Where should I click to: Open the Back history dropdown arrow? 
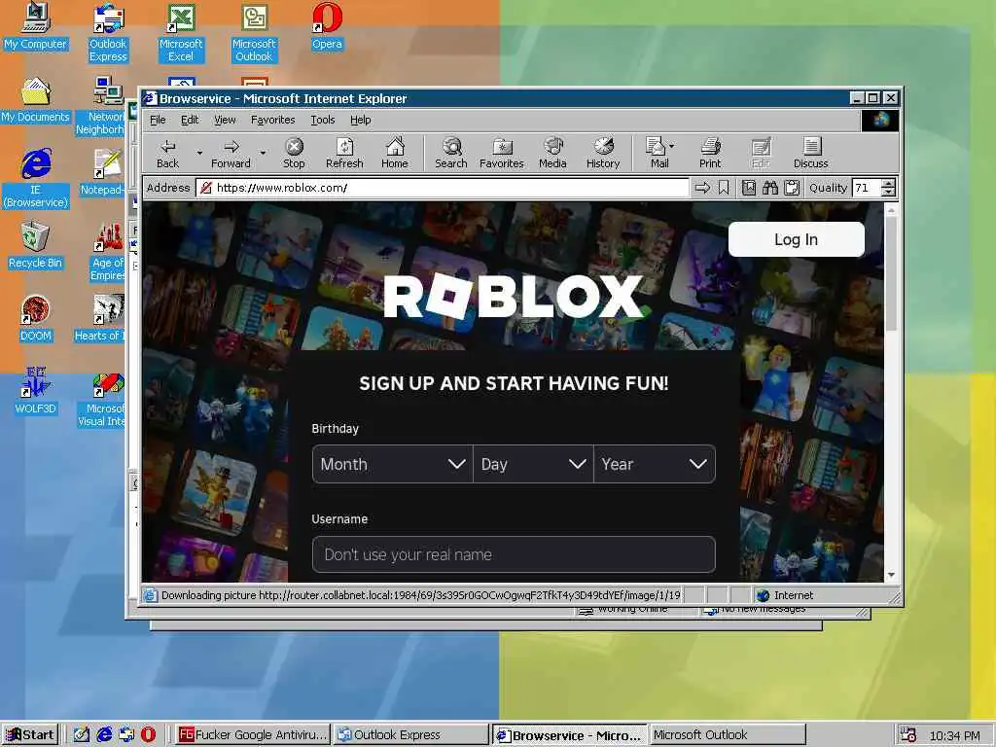pyautogui.click(x=199, y=153)
